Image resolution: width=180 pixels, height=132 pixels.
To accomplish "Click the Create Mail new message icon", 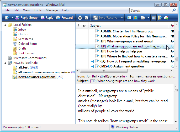I will tap(7, 18).
